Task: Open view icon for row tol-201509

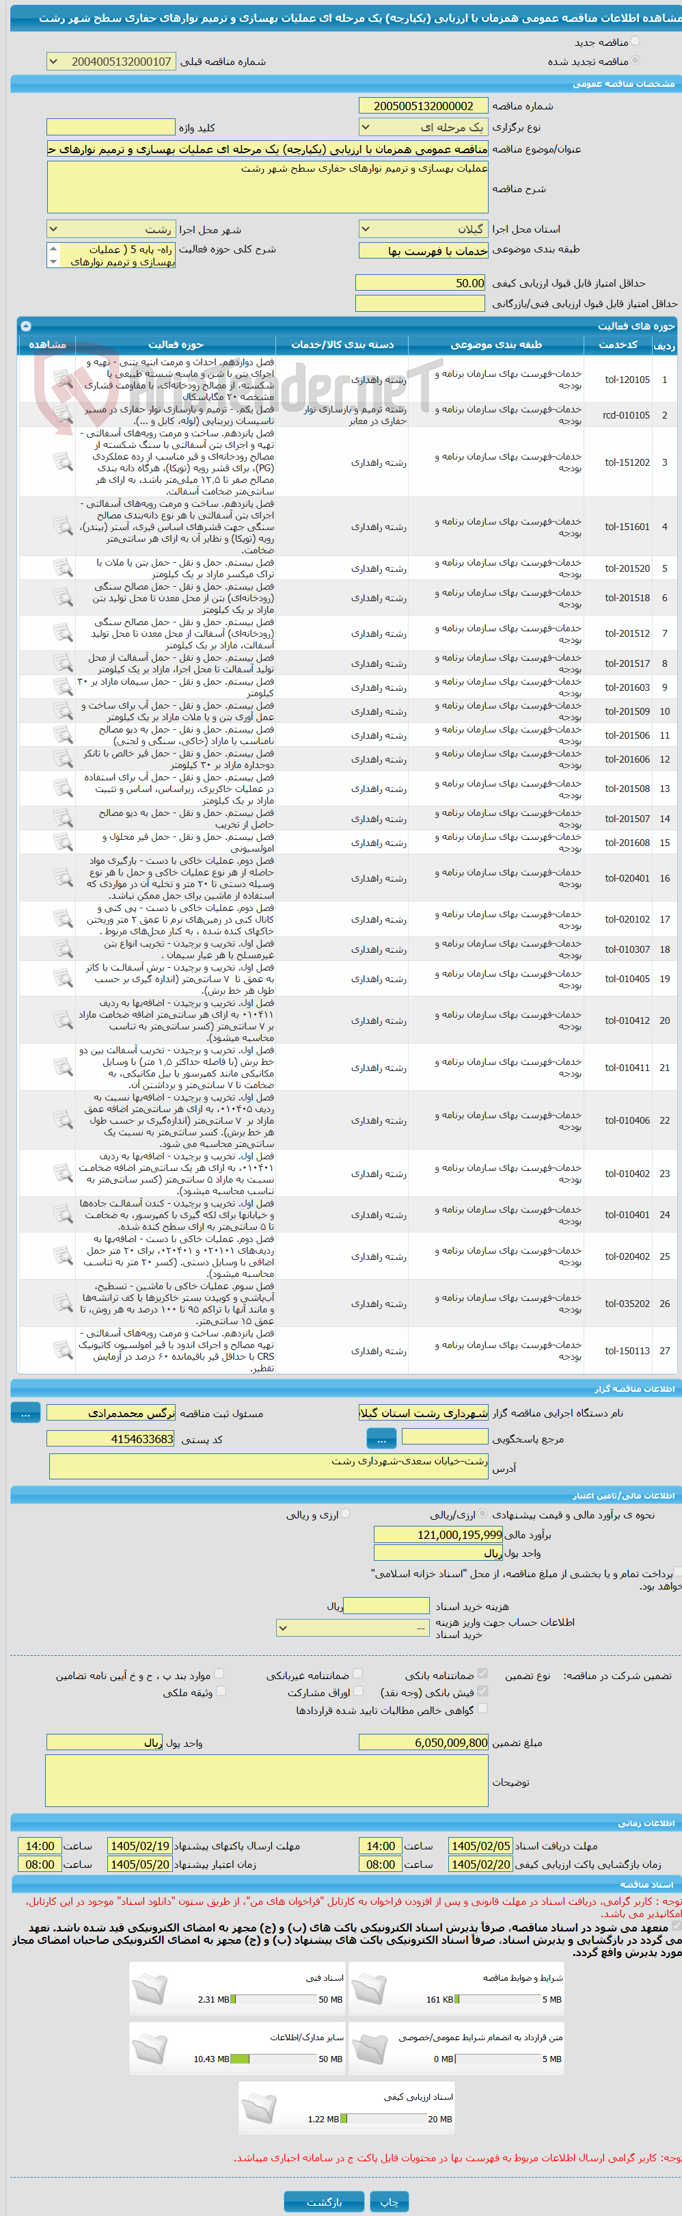Action: (x=62, y=711)
